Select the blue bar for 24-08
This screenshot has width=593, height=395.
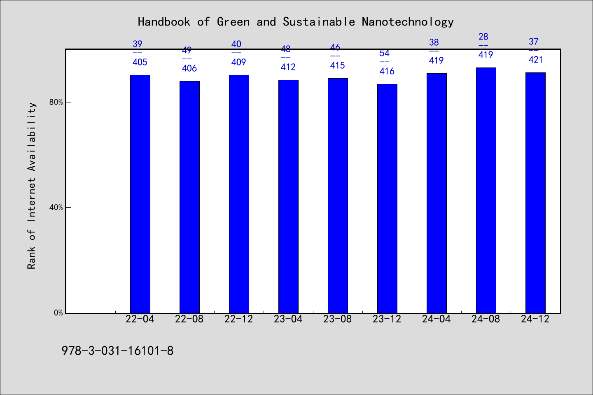coord(486,190)
